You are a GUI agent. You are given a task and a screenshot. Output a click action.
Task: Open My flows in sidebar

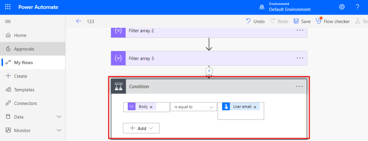click(x=33, y=62)
